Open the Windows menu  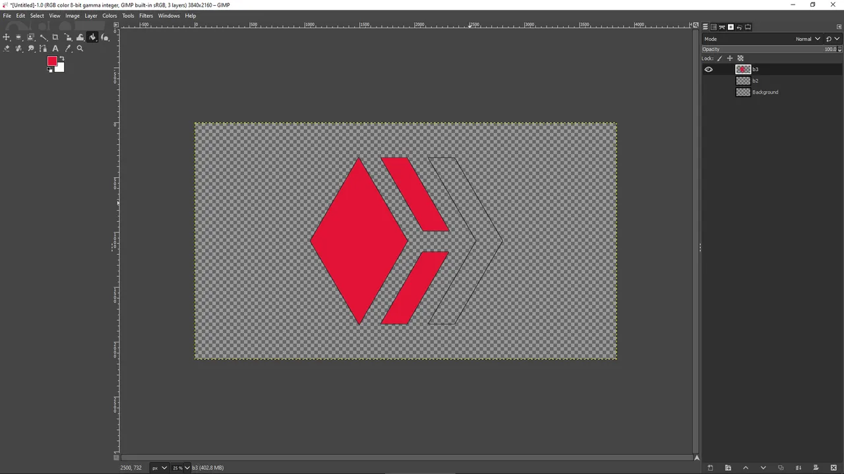tap(169, 16)
